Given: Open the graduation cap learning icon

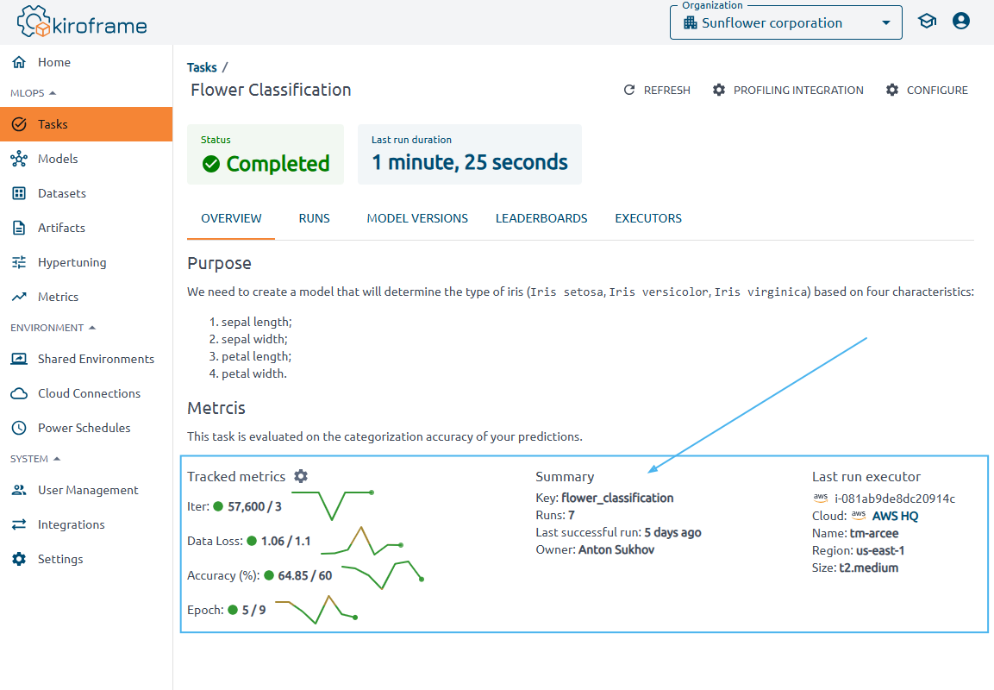Looking at the screenshot, I should click(x=927, y=22).
